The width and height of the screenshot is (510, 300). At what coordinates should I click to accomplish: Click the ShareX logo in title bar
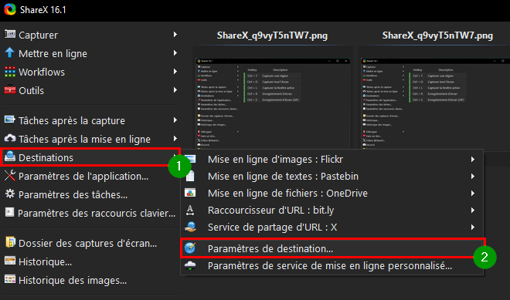tap(10, 9)
